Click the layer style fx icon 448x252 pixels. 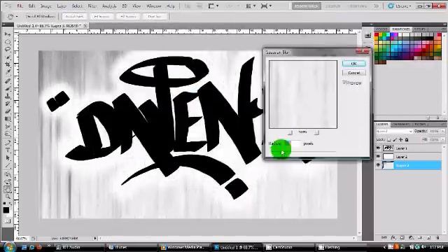click(393, 237)
